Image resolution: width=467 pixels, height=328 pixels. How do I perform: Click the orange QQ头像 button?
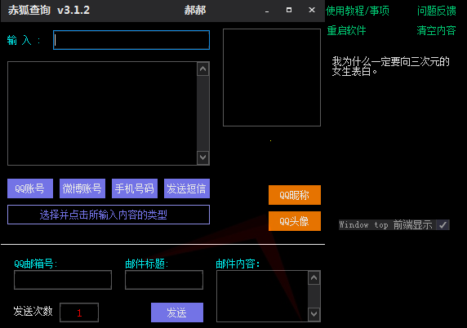(x=295, y=221)
